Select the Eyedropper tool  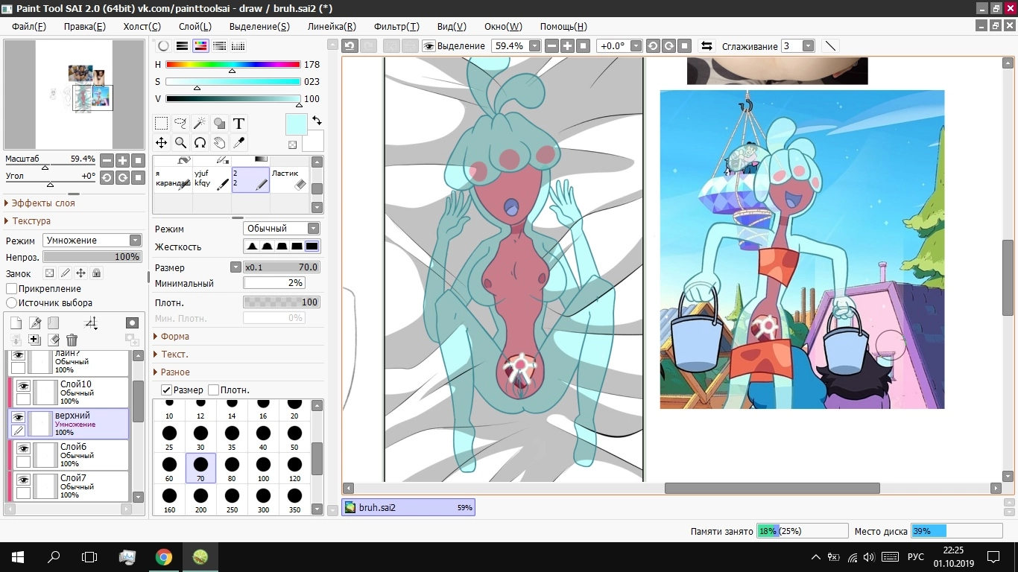[238, 143]
